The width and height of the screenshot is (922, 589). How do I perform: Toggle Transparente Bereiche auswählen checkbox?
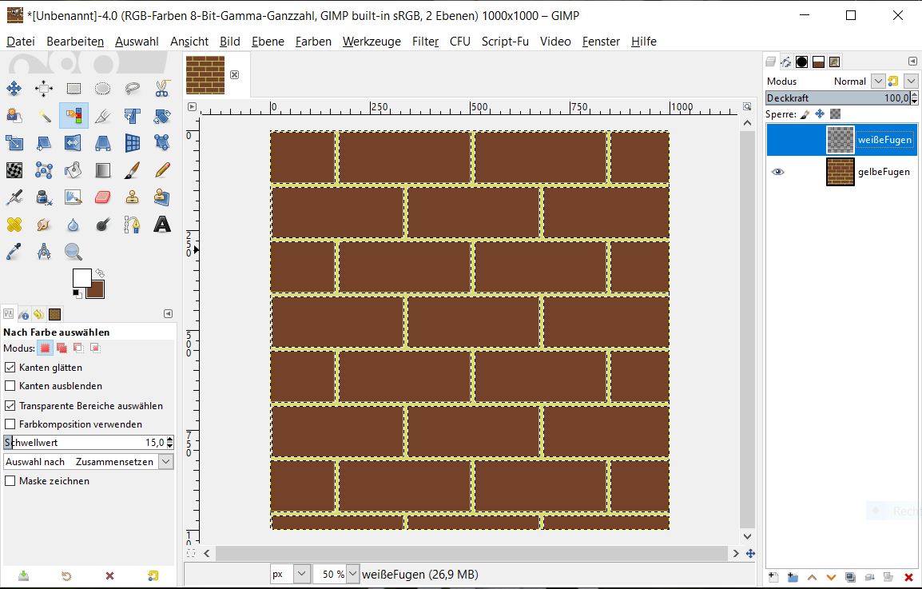[x=10, y=405]
